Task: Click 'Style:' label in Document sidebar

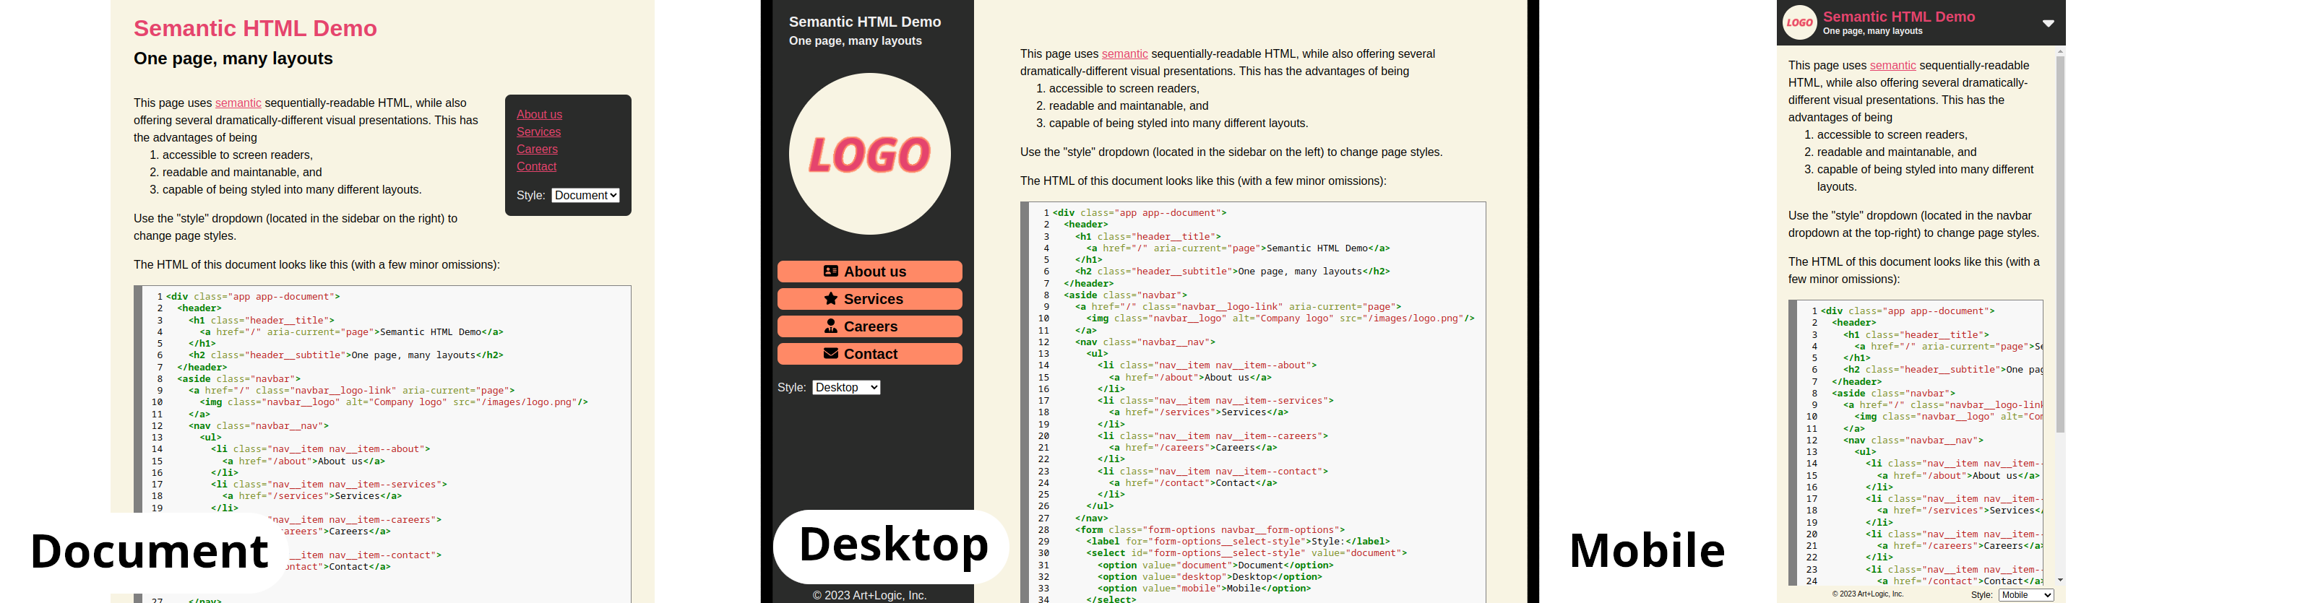Action: [x=530, y=196]
